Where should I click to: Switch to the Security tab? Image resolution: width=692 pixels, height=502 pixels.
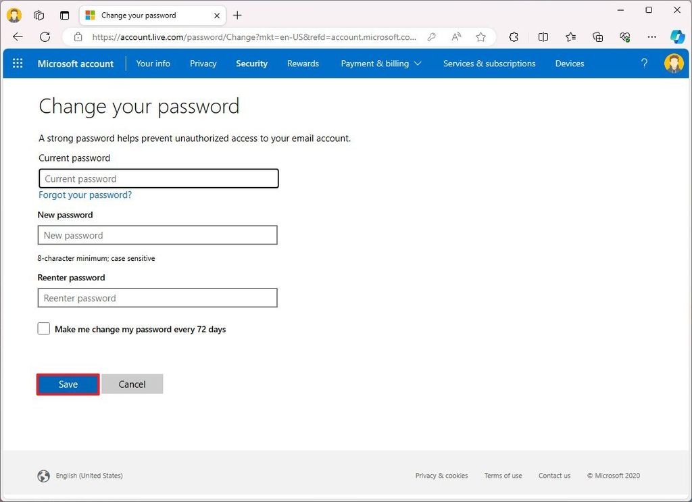(x=251, y=63)
